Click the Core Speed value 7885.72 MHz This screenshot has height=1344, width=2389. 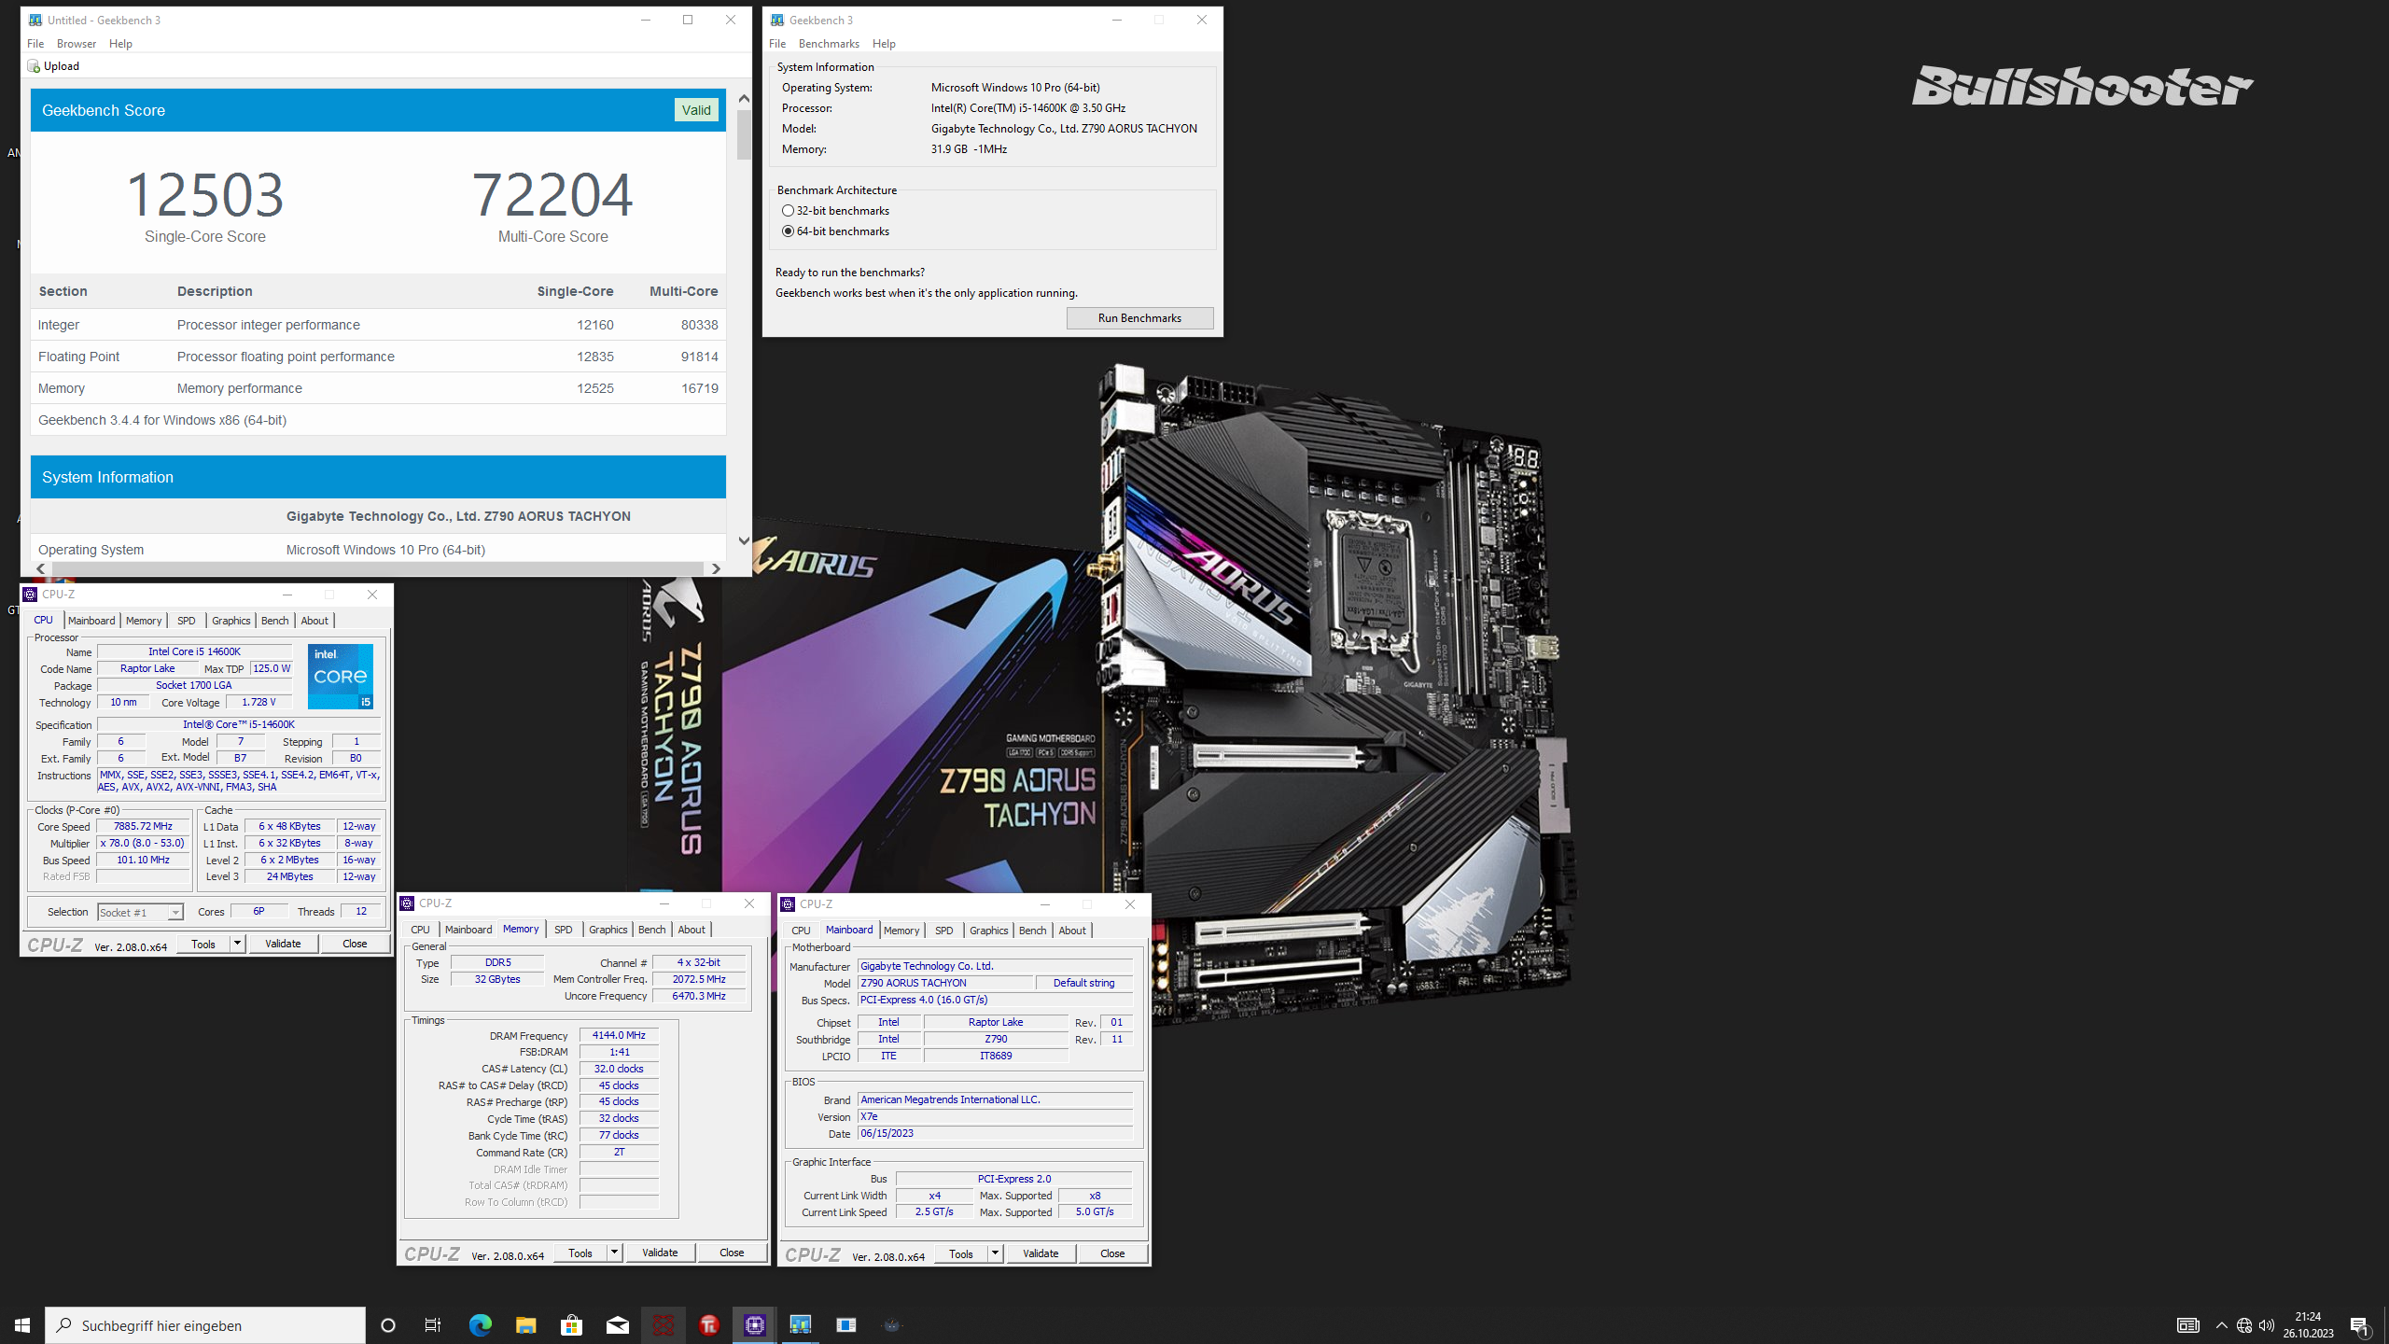tap(144, 826)
